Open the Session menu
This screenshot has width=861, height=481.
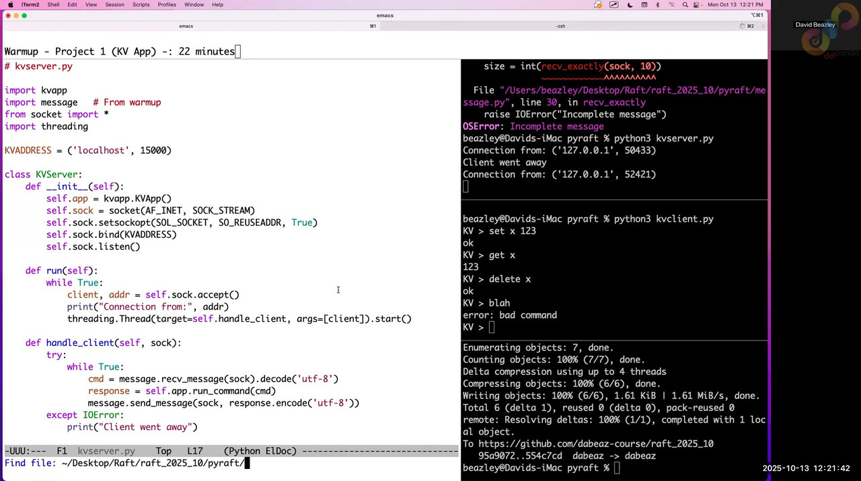(114, 5)
